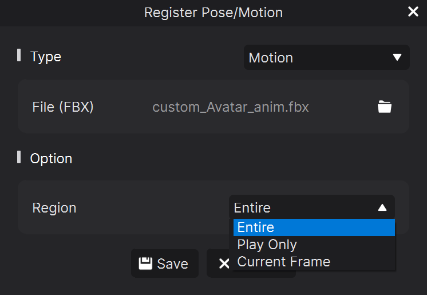Select the highlighted Entire option
Image resolution: width=427 pixels, height=295 pixels.
pos(314,227)
